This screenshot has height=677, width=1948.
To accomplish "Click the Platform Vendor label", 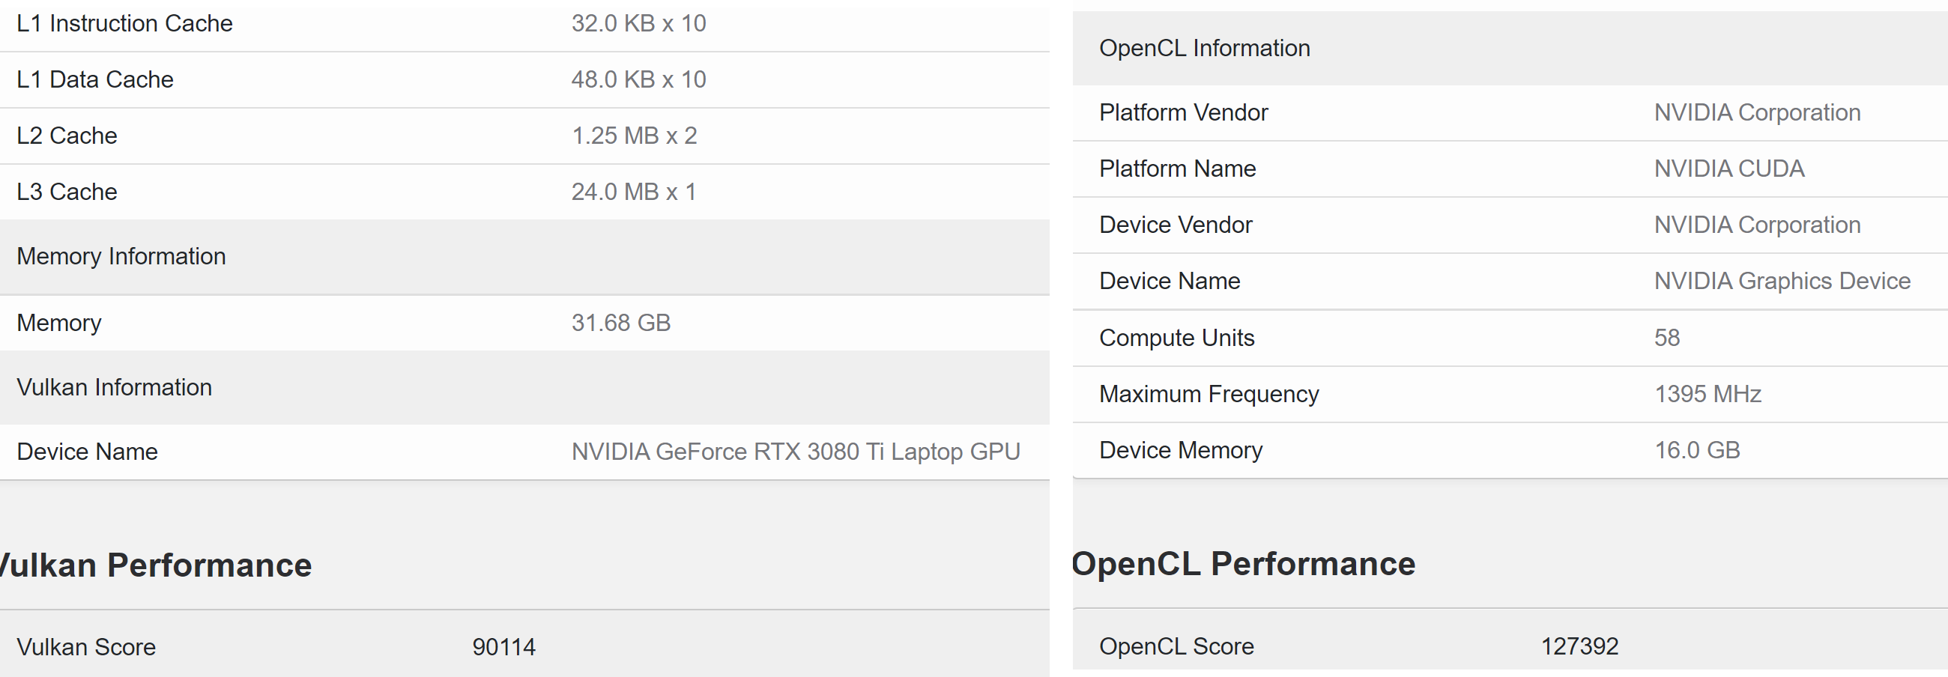I will pyautogui.click(x=1183, y=112).
